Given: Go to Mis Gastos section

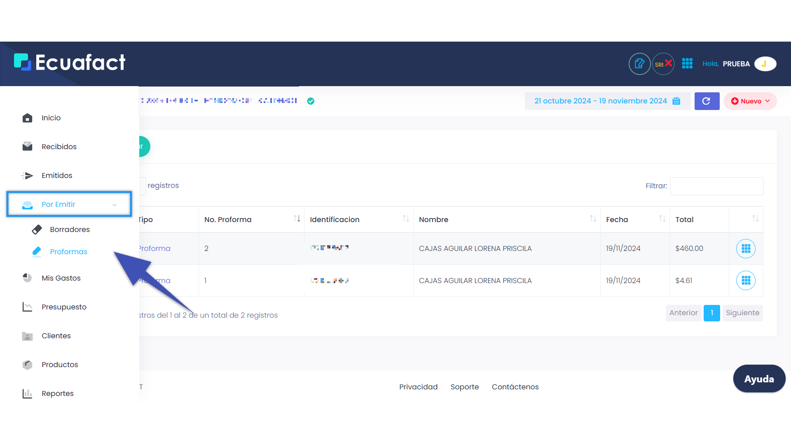Looking at the screenshot, I should 61,278.
